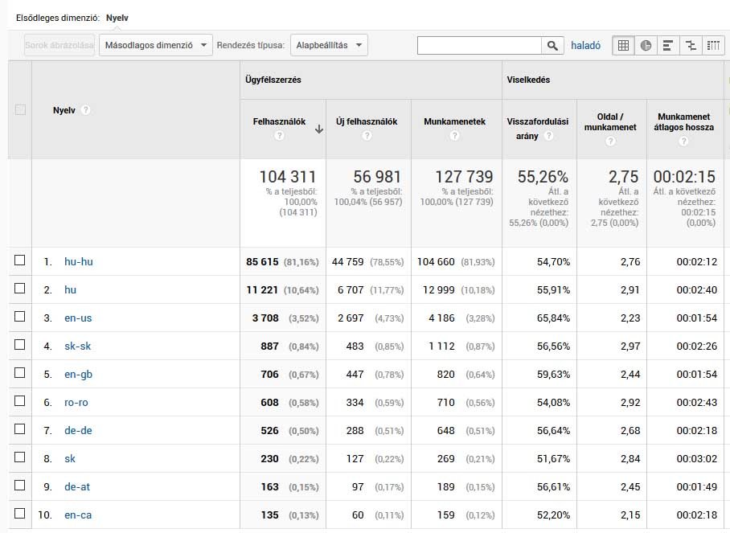Select the table data view icon

coord(623,46)
